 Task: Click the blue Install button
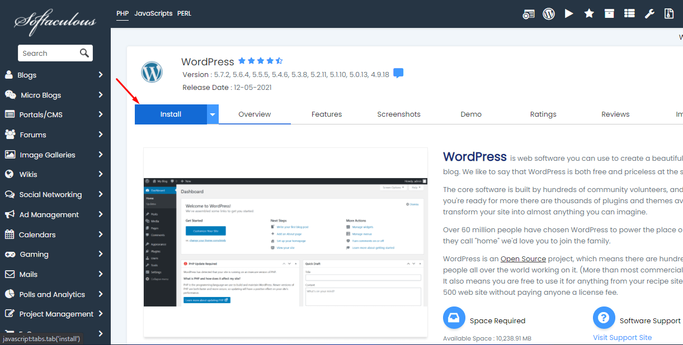pos(171,114)
